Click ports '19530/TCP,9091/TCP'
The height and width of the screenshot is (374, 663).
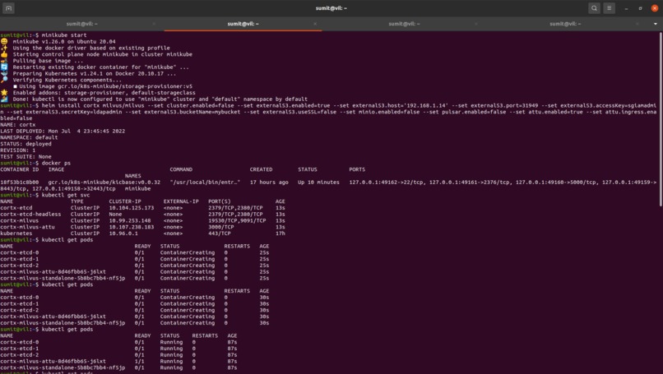click(x=237, y=220)
